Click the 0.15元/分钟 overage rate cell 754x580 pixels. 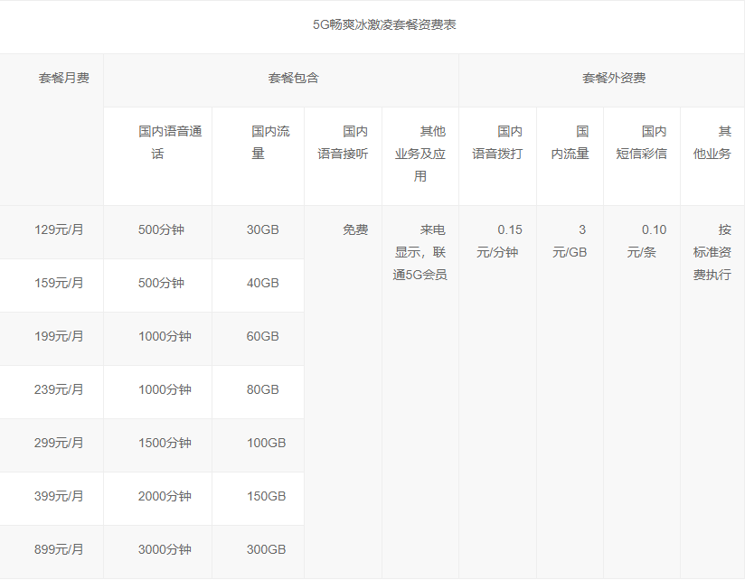tap(497, 241)
